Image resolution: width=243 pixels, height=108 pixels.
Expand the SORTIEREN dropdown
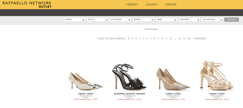[189, 20]
